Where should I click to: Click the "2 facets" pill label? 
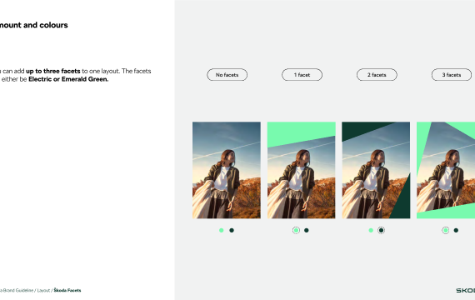click(x=377, y=75)
